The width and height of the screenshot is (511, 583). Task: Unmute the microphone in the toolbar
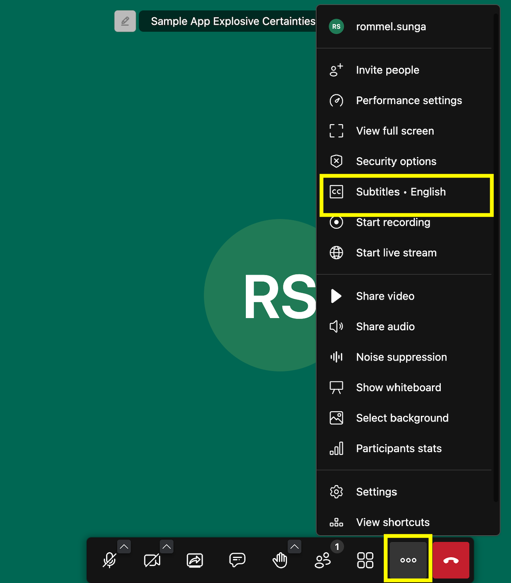109,560
